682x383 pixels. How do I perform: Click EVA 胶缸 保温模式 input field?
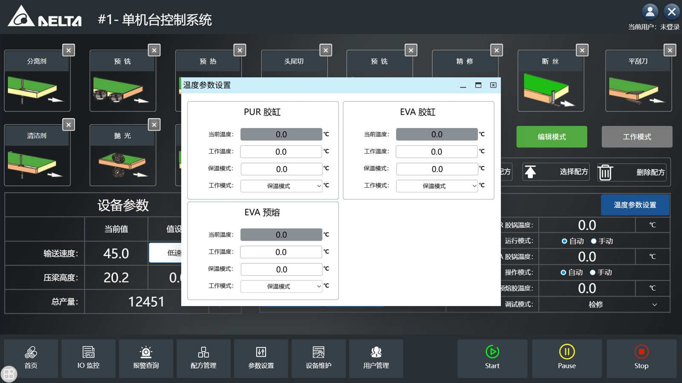(437, 169)
